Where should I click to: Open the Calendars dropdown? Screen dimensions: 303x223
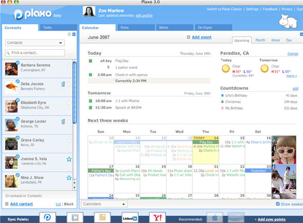click(104, 204)
